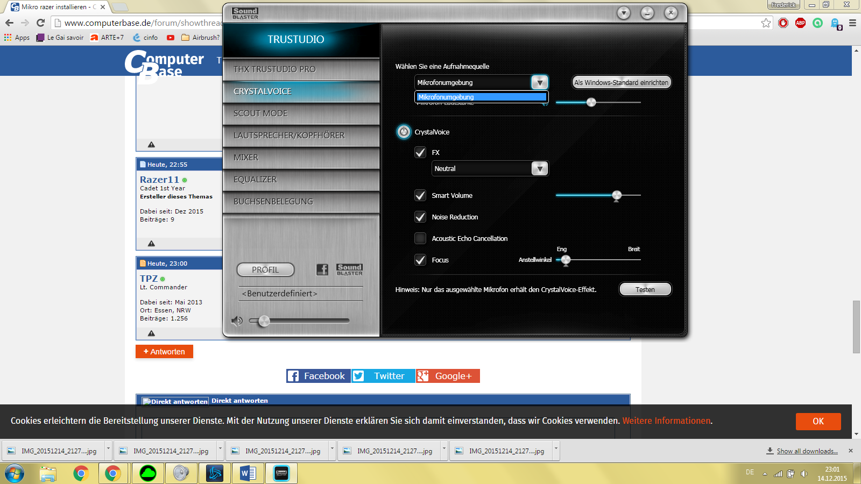
Task: Click the Sound Blaster logo beside Facebook icon
Action: click(x=349, y=269)
